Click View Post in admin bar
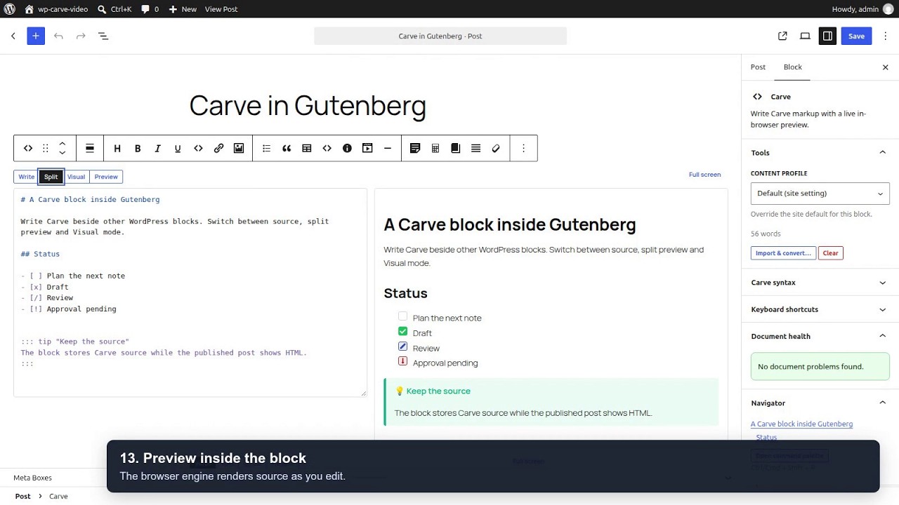This screenshot has height=505, width=899. (x=221, y=9)
